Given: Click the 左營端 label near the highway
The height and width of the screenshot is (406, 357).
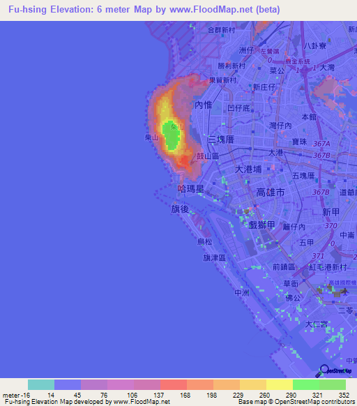Looking at the screenshot, I should (x=270, y=51).
